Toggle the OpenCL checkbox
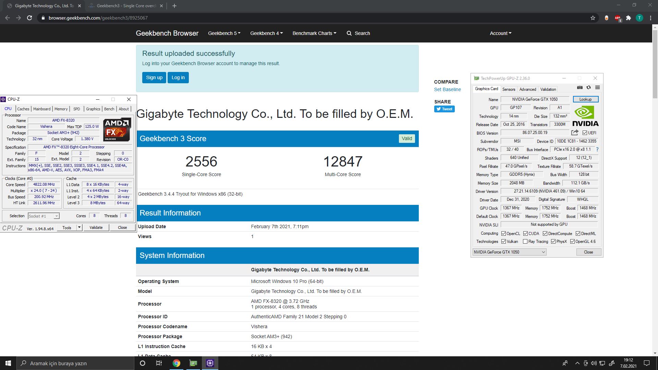658x370 pixels. (x=503, y=234)
